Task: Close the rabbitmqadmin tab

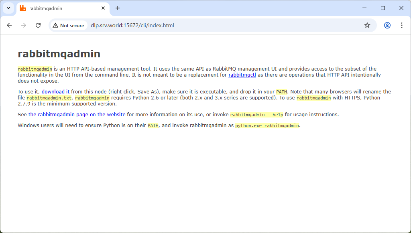Action: point(103,8)
